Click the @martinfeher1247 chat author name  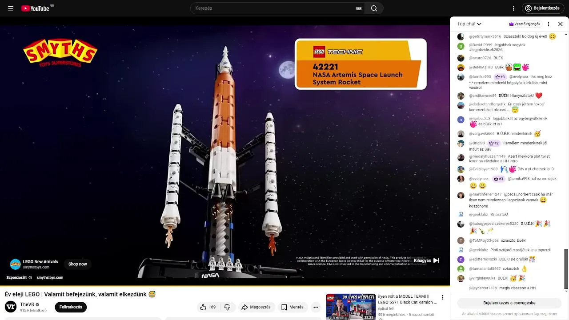coord(485,195)
